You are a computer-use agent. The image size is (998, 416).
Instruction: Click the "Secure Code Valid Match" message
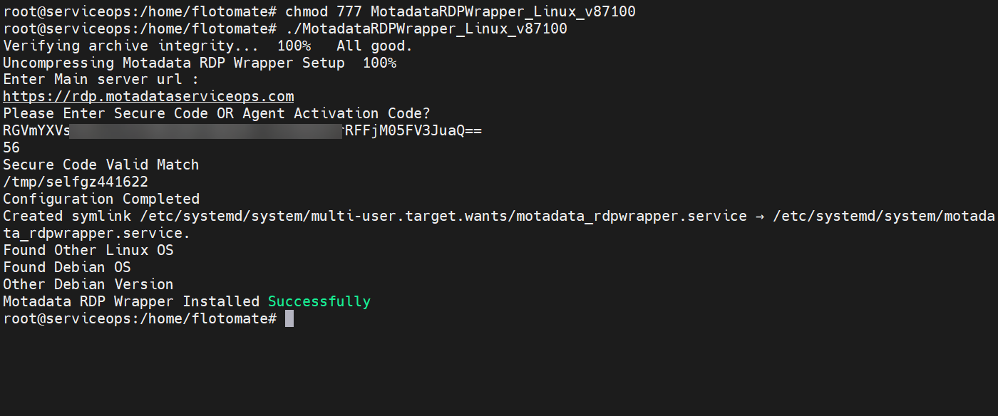pos(101,165)
